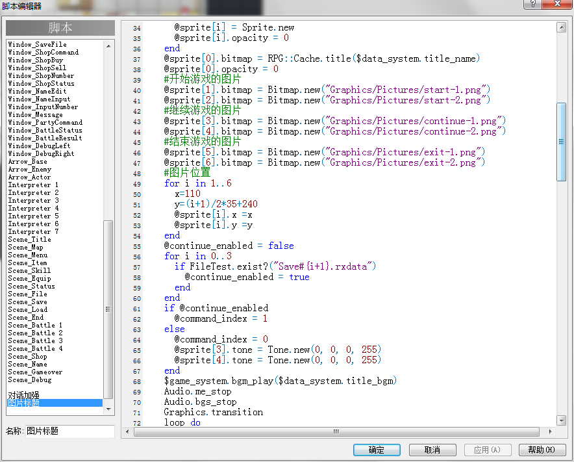
Task: Select the Interpreter 7 script
Action: tap(33, 231)
